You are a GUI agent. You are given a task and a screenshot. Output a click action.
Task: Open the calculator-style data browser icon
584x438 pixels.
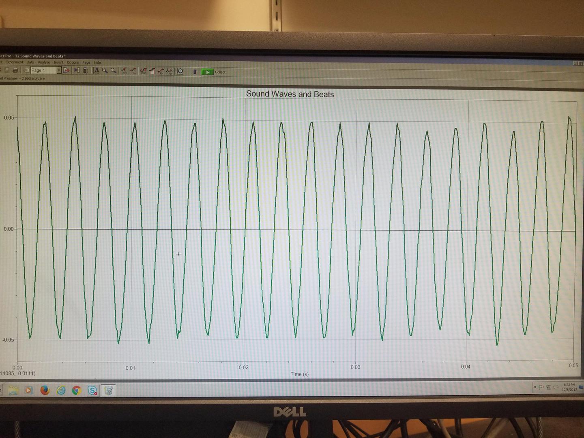pyautogui.click(x=86, y=71)
